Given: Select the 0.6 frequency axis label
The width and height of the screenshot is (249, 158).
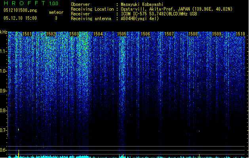Looking at the screenshot, I should pyautogui.click(x=4, y=150).
